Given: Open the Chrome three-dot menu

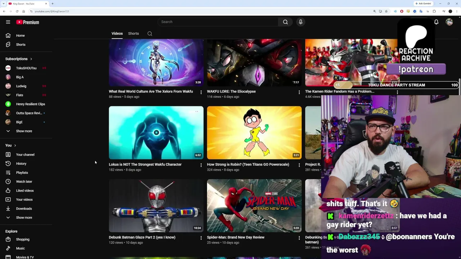Looking at the screenshot, I should point(457,11).
